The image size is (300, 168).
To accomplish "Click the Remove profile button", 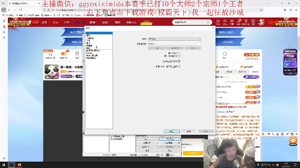I will click(x=193, y=48).
